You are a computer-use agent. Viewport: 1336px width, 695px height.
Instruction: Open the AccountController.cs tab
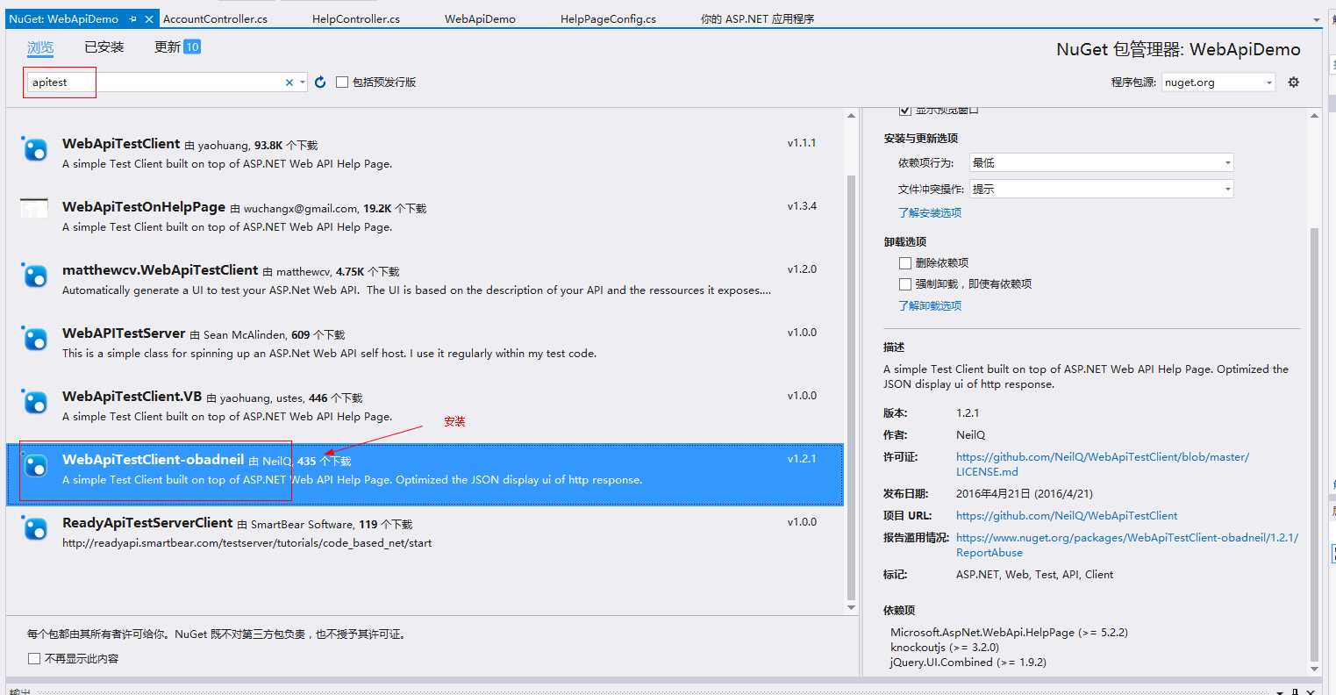(215, 18)
